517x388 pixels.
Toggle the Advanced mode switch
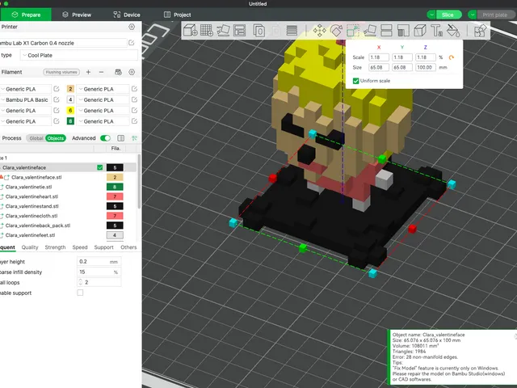105,138
